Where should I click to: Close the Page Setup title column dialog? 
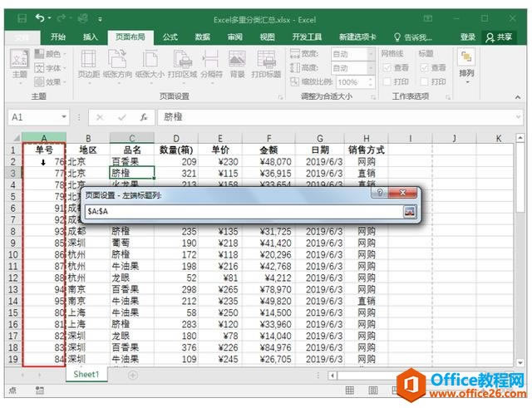pos(402,193)
